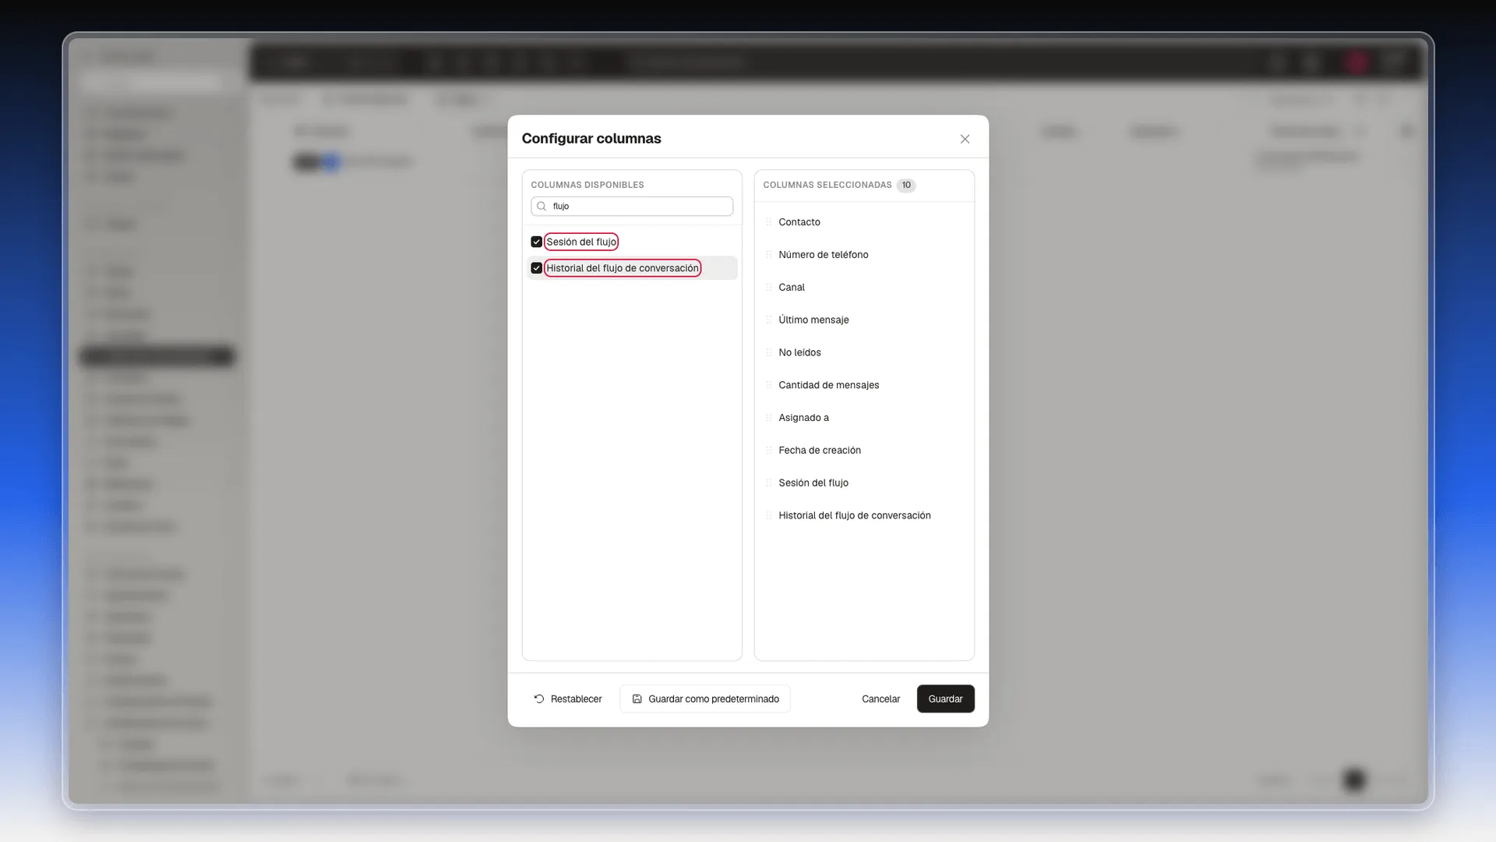Click the Sesión del flujo label in available columns
Image resolution: width=1496 pixels, height=842 pixels.
[x=581, y=242]
